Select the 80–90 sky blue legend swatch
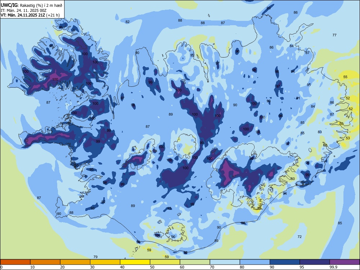360x270 pixels. coord(255,262)
